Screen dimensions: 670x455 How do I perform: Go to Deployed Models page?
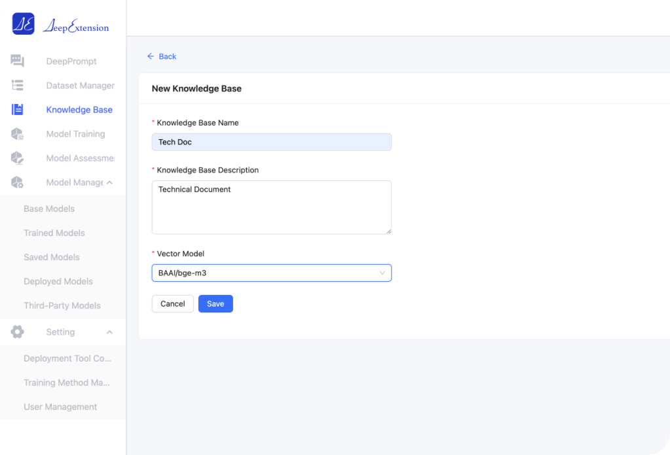click(x=58, y=282)
